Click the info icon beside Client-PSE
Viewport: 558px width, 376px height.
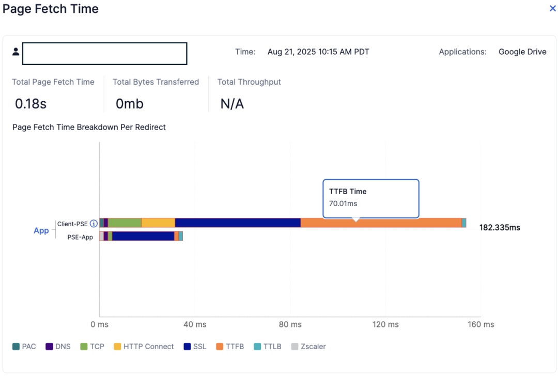pyautogui.click(x=94, y=224)
